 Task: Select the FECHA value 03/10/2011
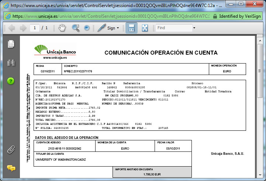48,71
